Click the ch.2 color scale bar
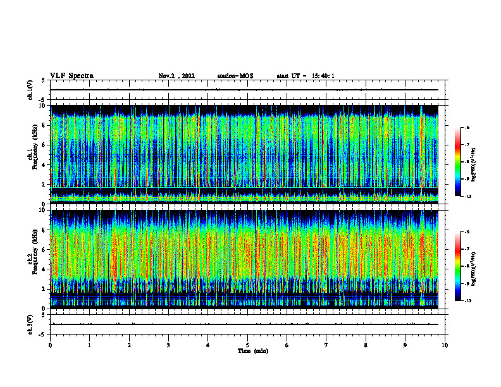Screen dimensions: 501x387 point(457,266)
